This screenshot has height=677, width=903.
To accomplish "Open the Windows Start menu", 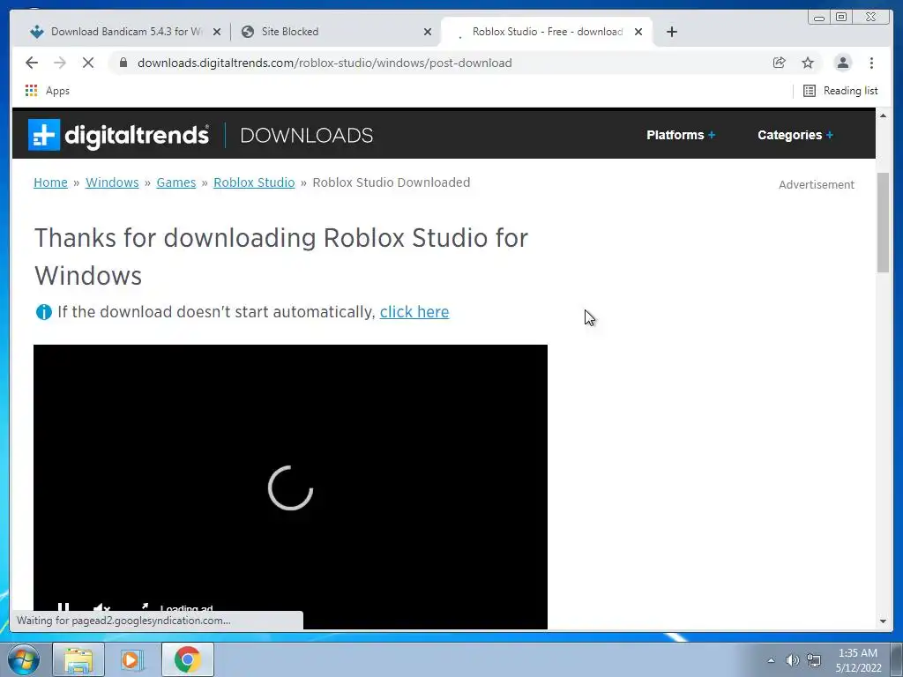I will click(22, 659).
